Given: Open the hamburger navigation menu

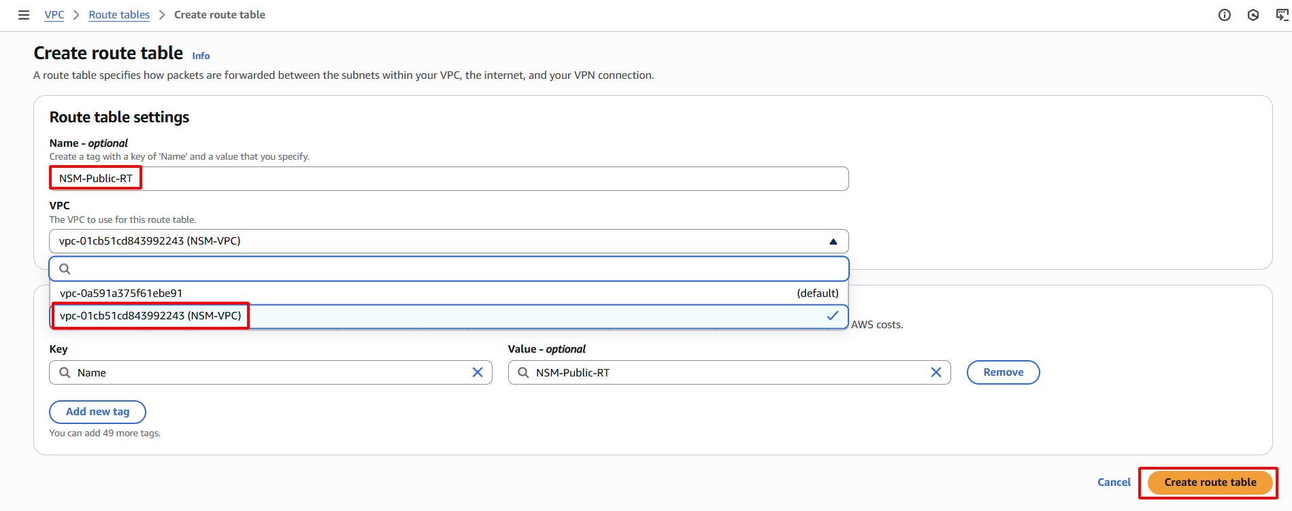Looking at the screenshot, I should tap(24, 15).
